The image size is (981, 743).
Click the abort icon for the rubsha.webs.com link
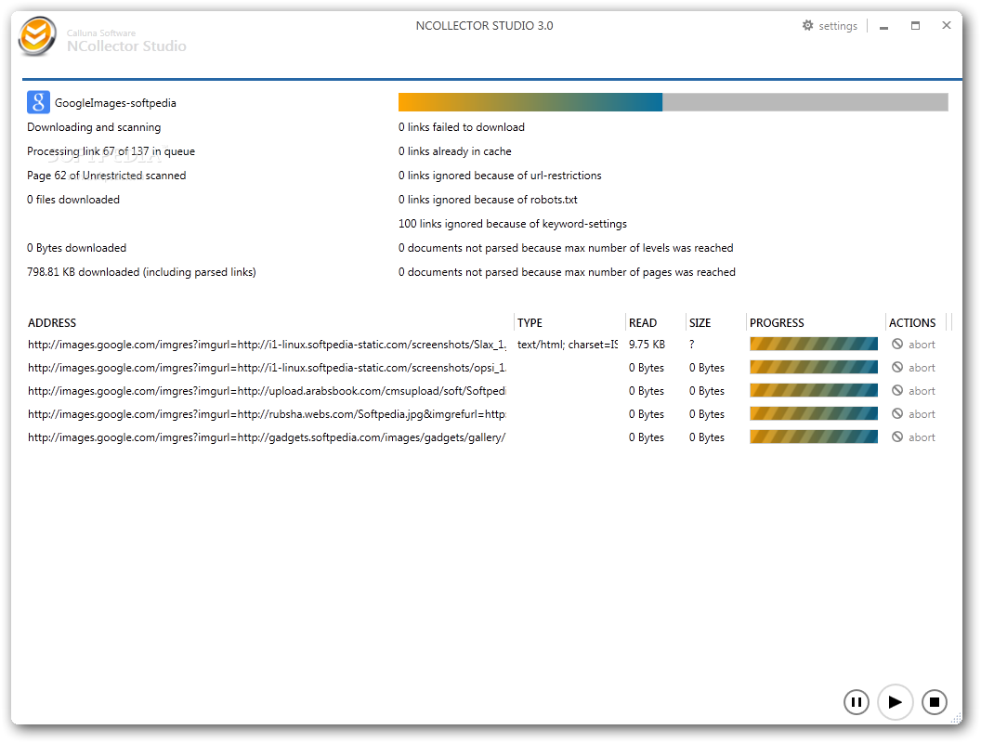click(x=897, y=413)
